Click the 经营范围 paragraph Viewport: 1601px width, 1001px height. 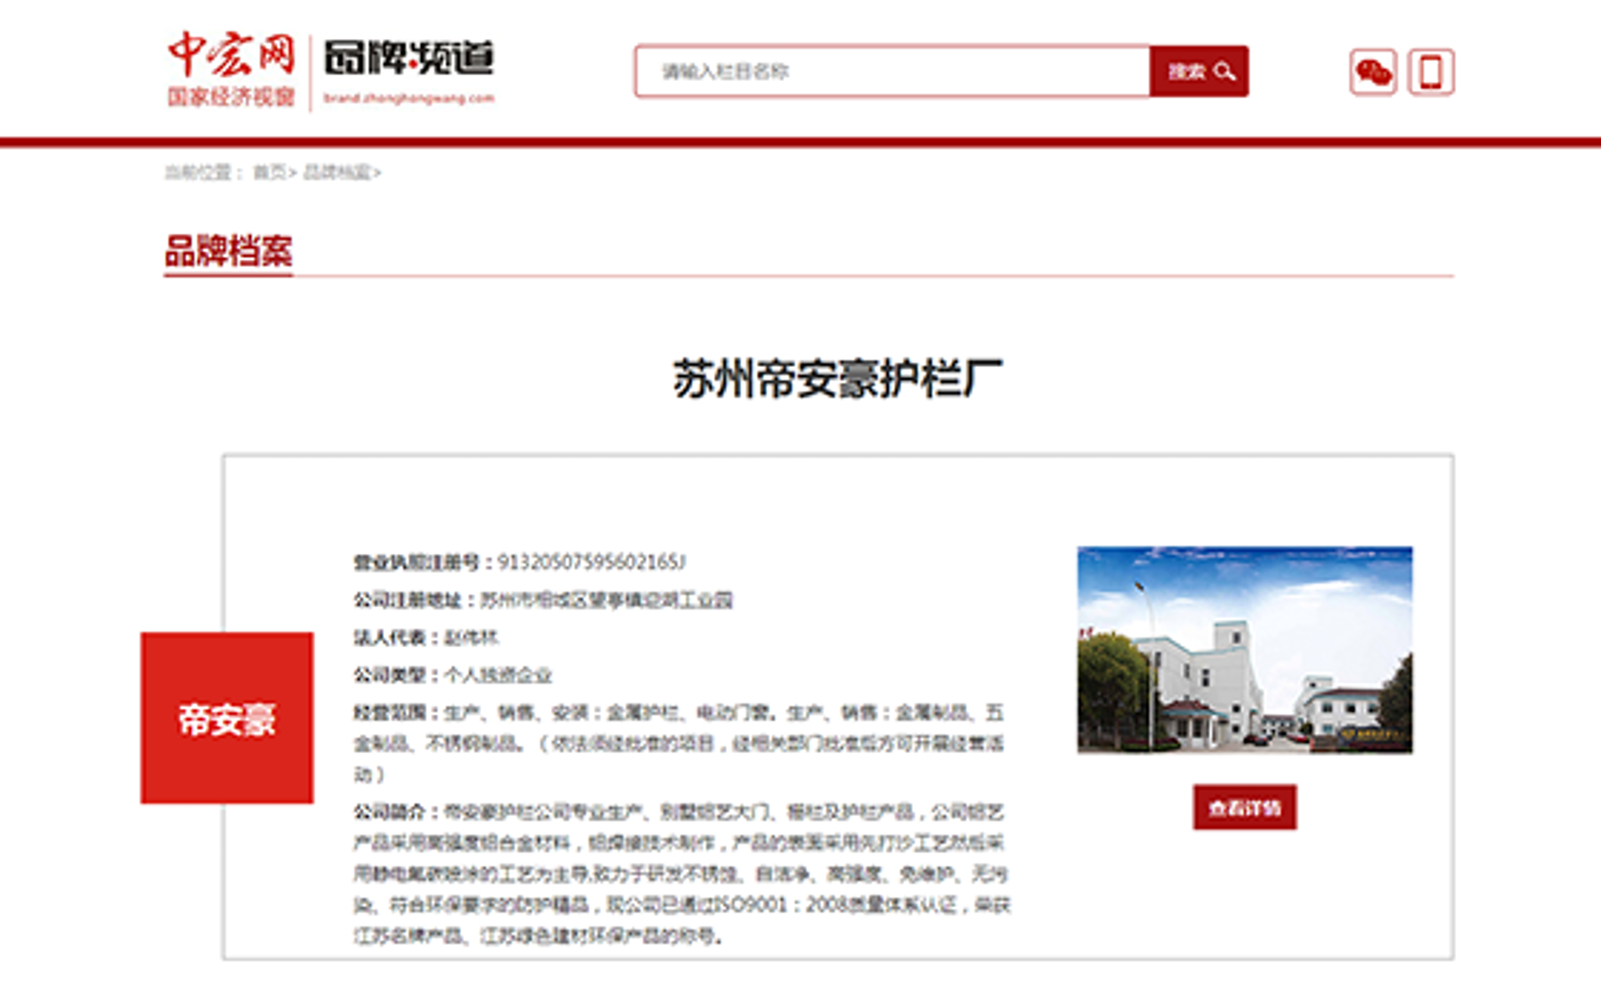point(679,743)
